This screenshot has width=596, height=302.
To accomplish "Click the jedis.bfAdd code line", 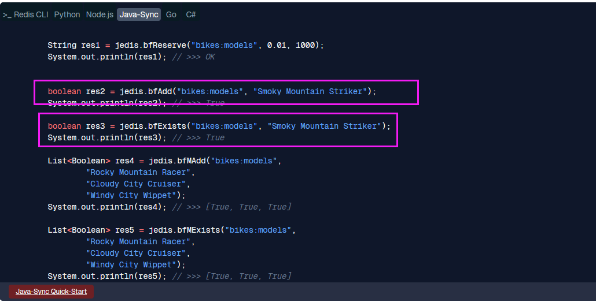I will (212, 91).
